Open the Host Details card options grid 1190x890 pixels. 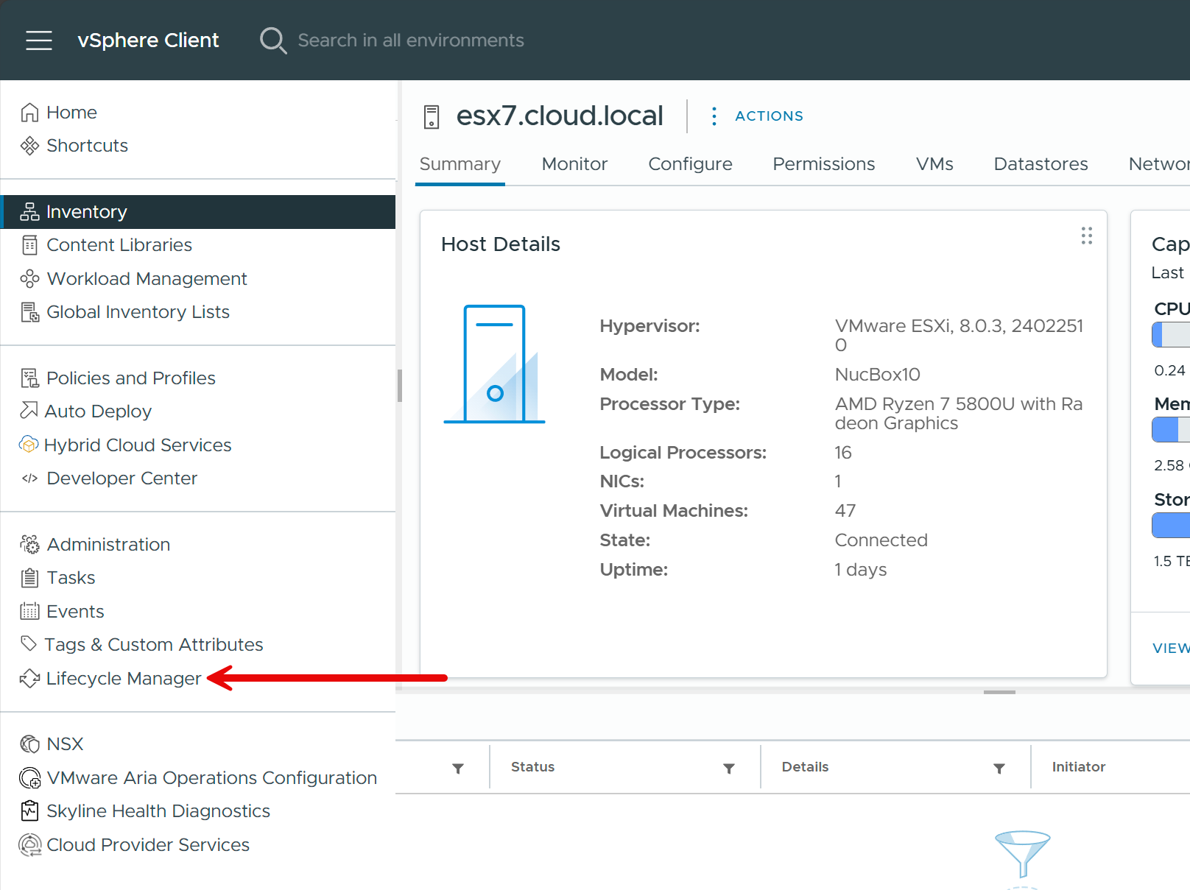(1086, 236)
